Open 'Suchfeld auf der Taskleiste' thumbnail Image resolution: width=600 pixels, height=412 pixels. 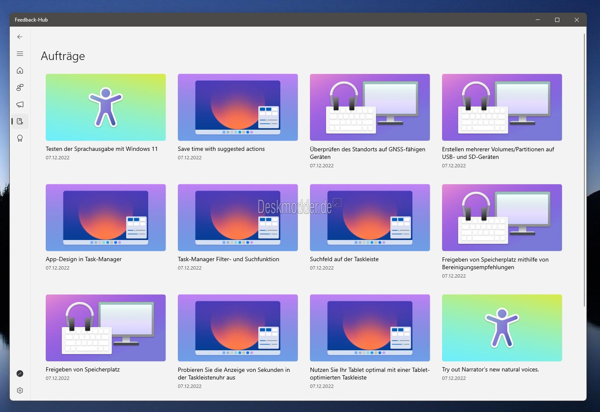pyautogui.click(x=370, y=218)
